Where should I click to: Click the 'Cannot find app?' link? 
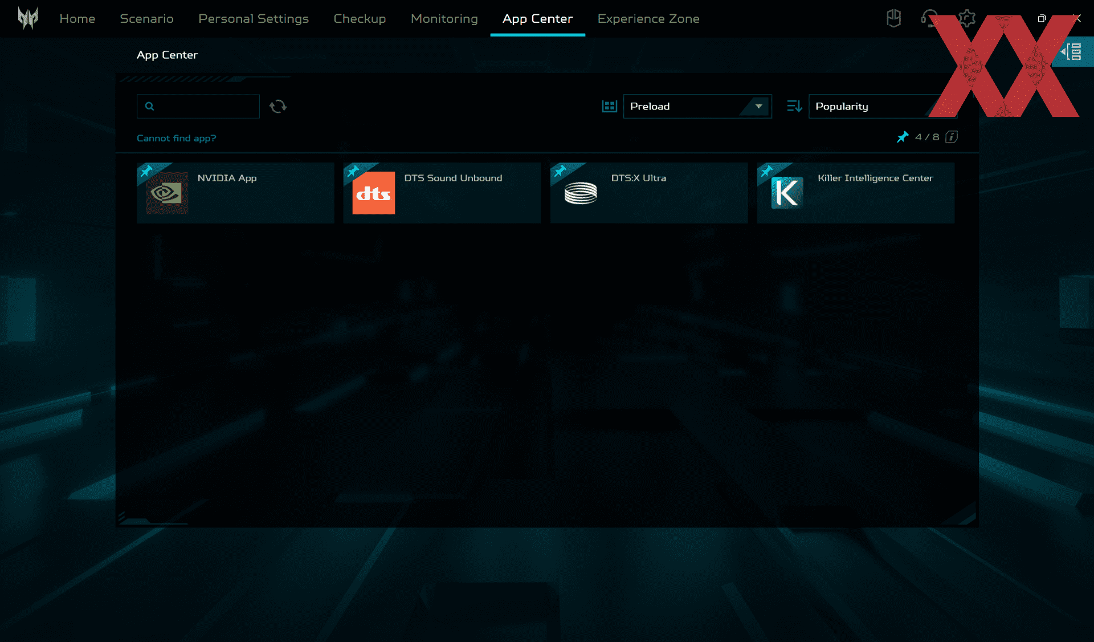pos(176,138)
